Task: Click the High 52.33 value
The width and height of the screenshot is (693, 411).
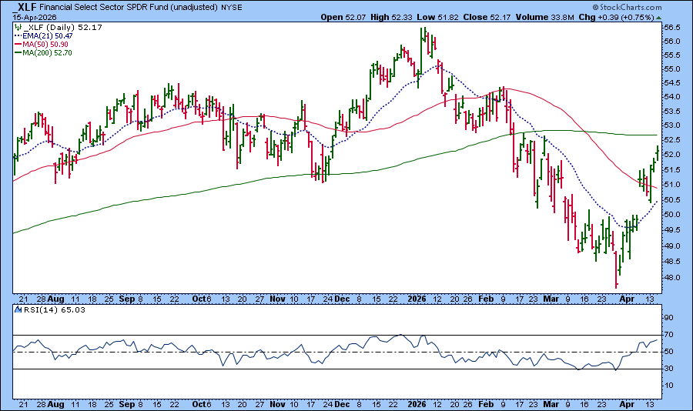Action: (x=392, y=17)
